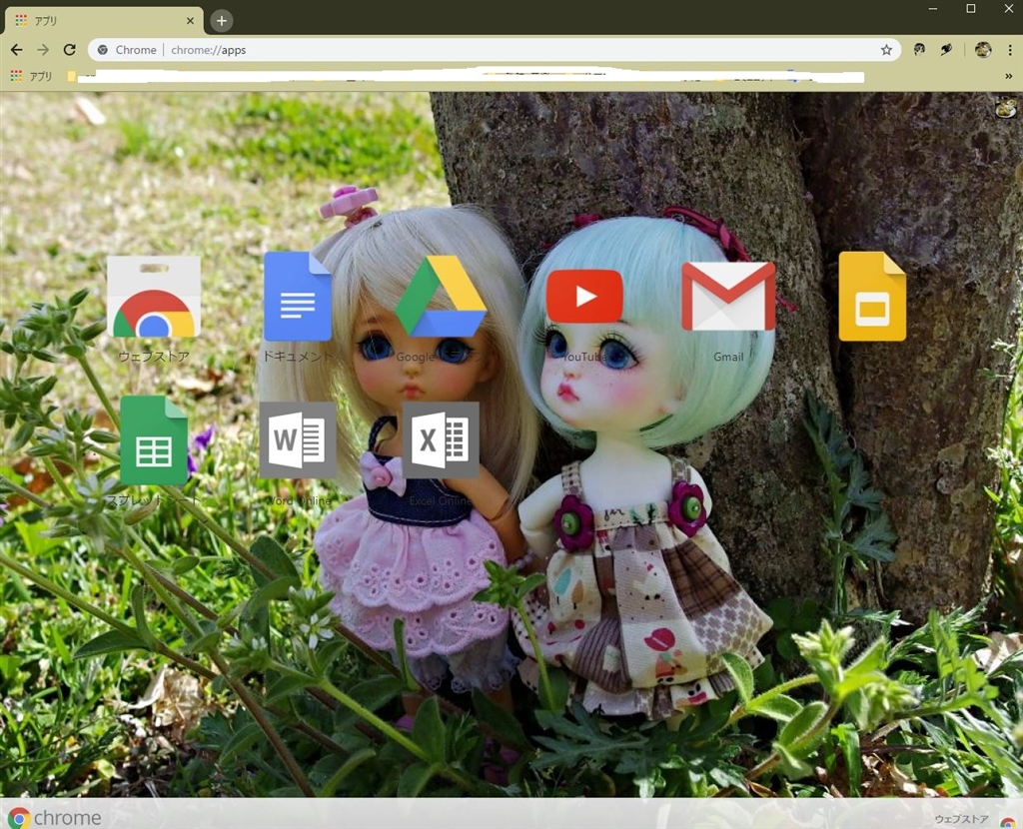Click the アプリ bookmarks bar shortcut

click(x=31, y=76)
